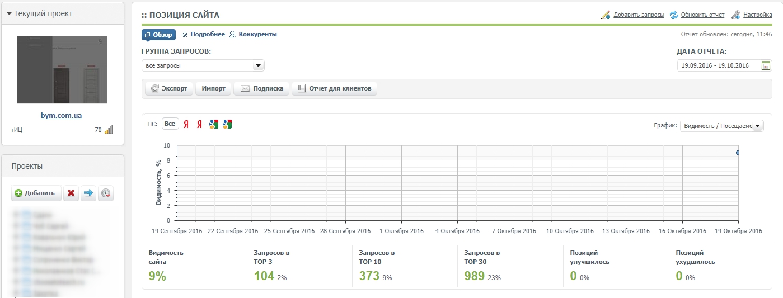This screenshot has width=783, height=298.
Task: Click the red X delete project icon
Action: click(x=71, y=193)
